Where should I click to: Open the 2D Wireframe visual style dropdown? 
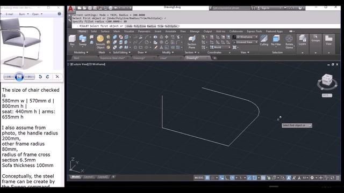point(245,37)
